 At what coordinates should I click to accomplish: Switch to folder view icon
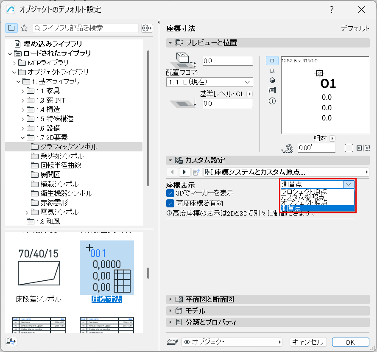pyautogui.click(x=11, y=28)
